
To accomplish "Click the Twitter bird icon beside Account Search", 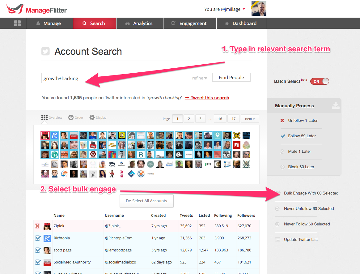I will click(x=45, y=51).
